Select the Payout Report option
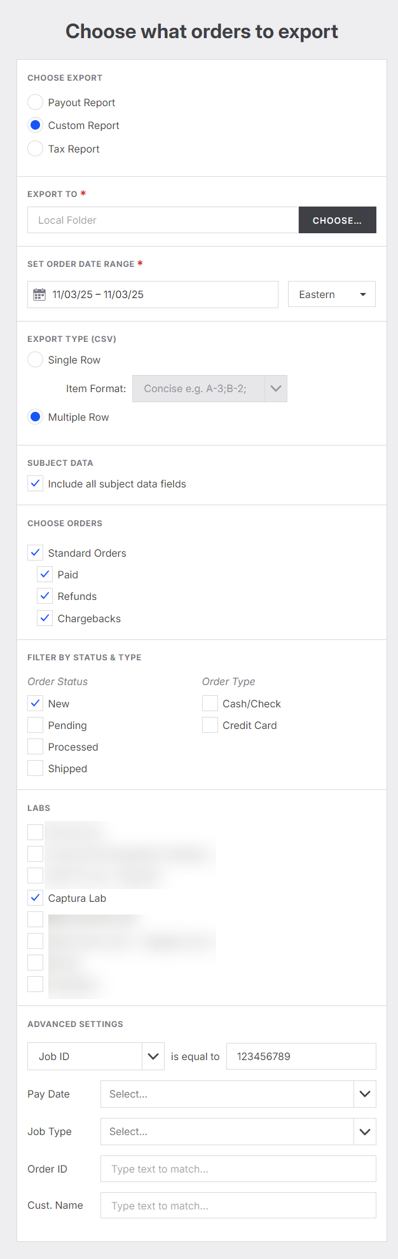 click(x=36, y=102)
